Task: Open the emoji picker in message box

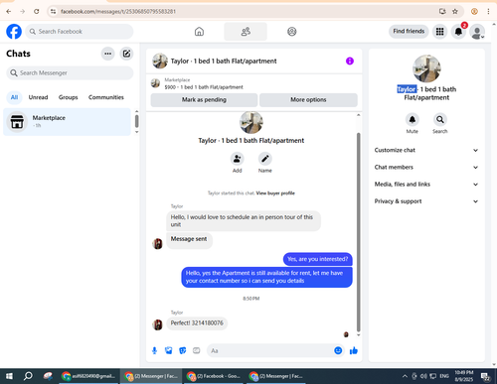Action: click(338, 350)
